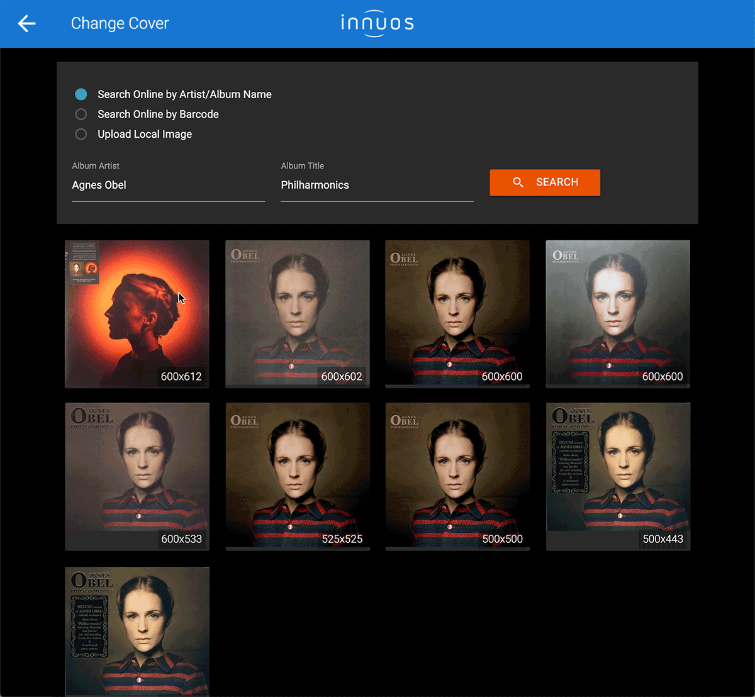The height and width of the screenshot is (697, 755).
Task: Edit the Album Artist field
Action: pos(169,185)
